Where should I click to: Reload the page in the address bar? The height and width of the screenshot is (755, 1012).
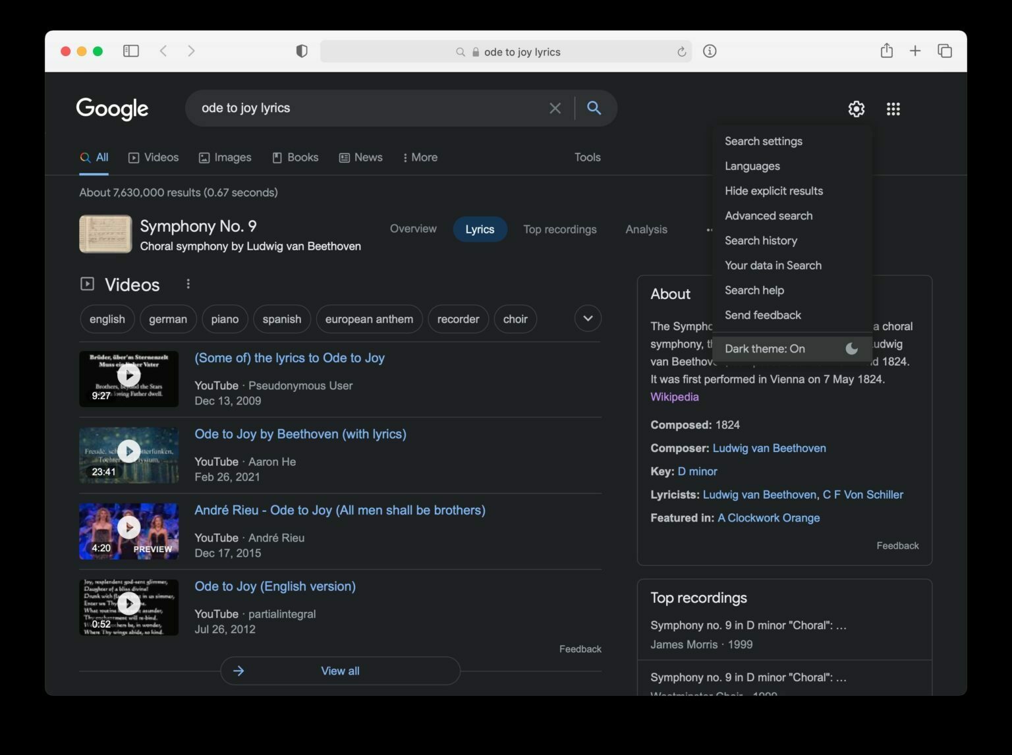pos(681,52)
